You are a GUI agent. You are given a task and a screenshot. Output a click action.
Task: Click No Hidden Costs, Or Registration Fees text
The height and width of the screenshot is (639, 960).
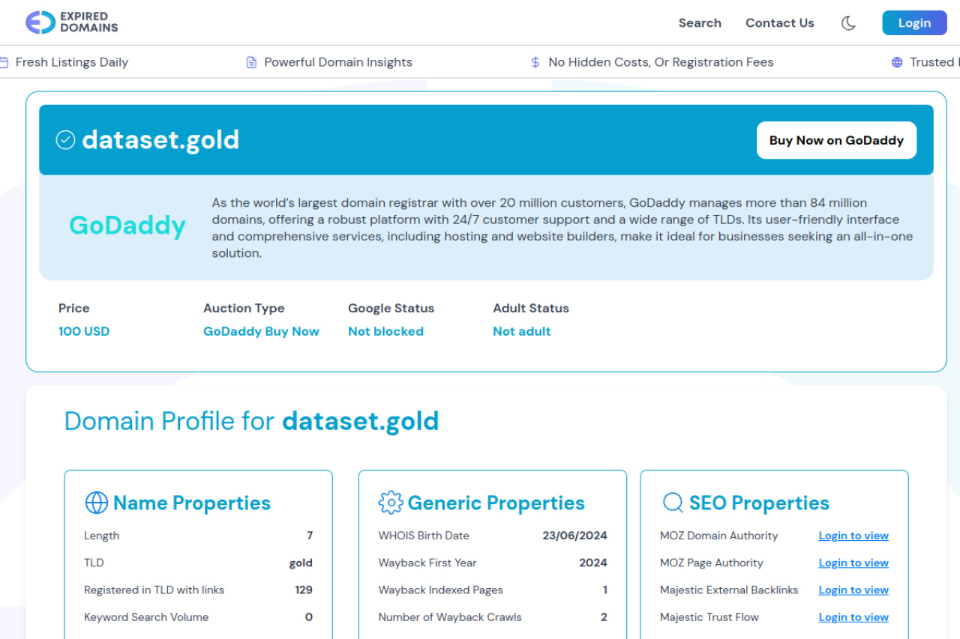(661, 62)
